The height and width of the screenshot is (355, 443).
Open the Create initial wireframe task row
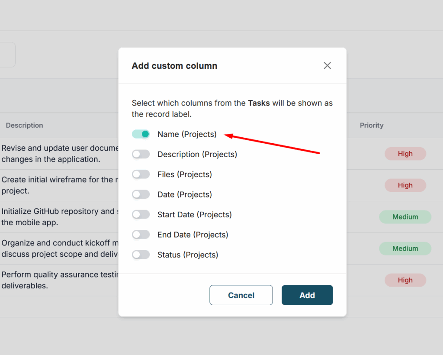point(57,185)
